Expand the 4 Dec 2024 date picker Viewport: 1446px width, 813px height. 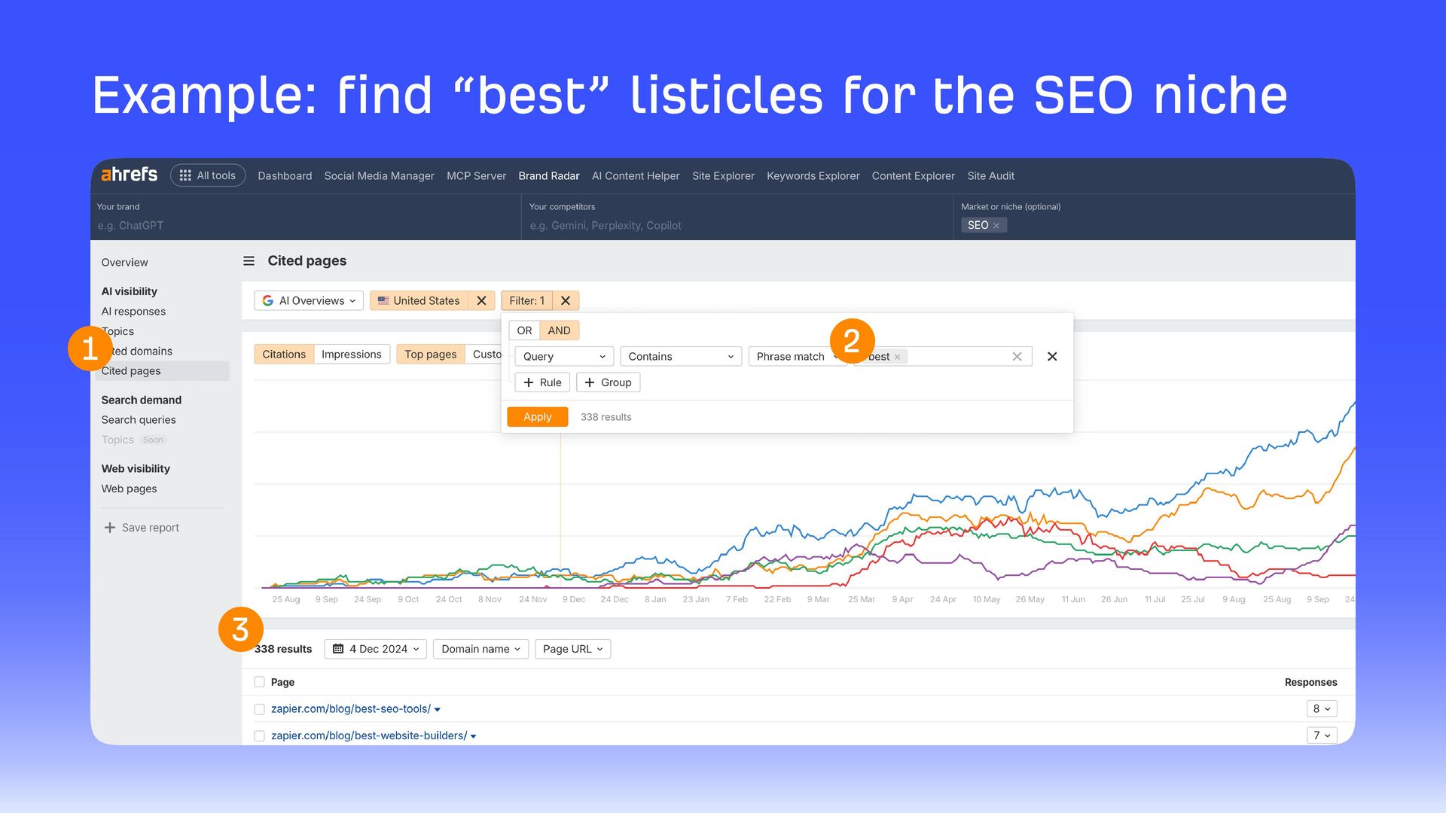coord(376,649)
